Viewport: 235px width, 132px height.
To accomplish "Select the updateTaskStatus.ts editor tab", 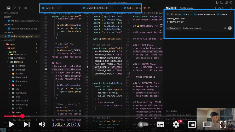I will pyautogui.click(x=97, y=8).
